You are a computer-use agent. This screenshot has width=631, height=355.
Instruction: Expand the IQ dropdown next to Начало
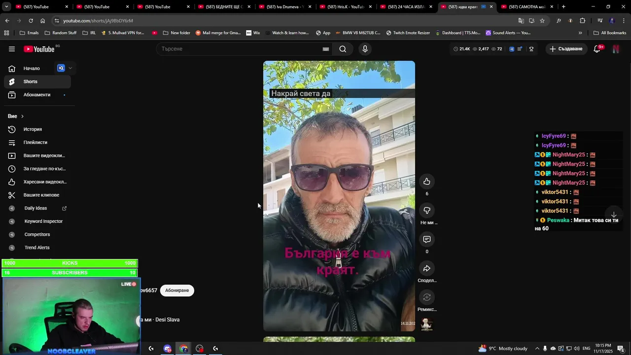(x=70, y=68)
